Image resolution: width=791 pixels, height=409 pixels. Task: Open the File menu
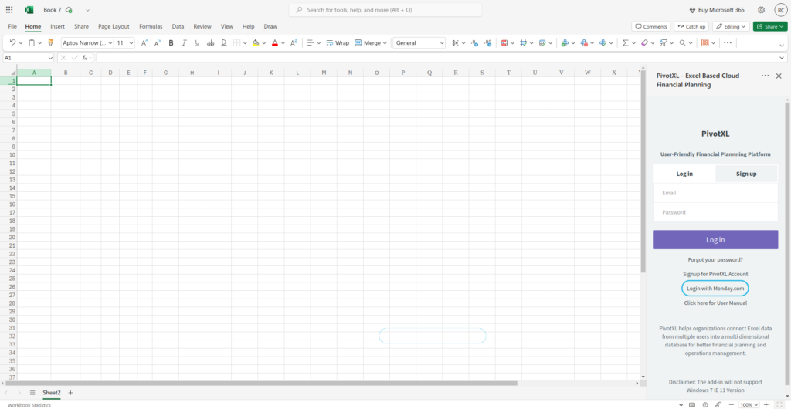tap(12, 26)
